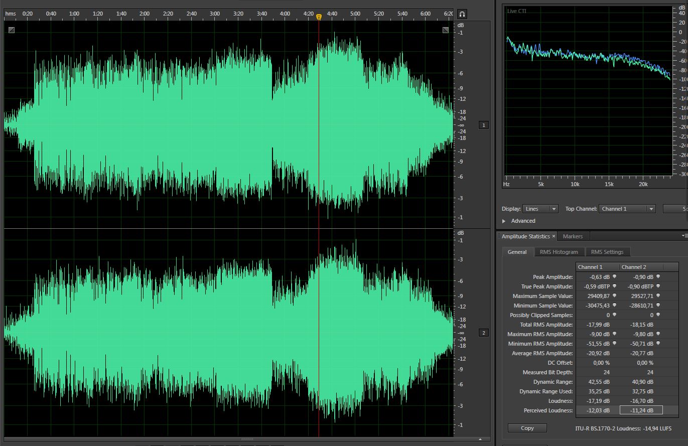Open the Display Lines dropdown

[540, 209]
